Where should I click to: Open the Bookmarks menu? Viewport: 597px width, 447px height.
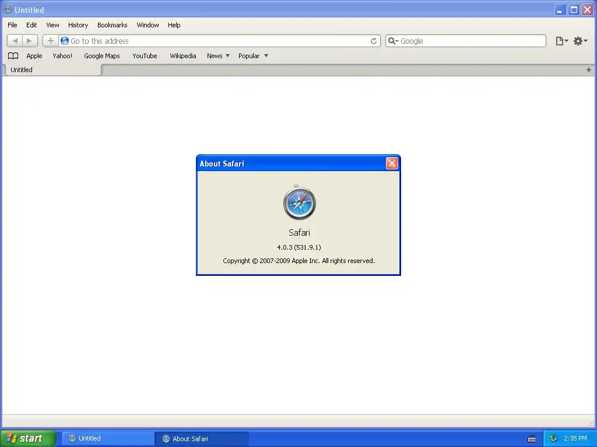pos(113,25)
